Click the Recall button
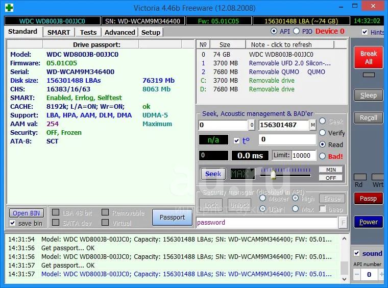Image resolution: width=388 pixels, height=288 pixels. (369, 118)
